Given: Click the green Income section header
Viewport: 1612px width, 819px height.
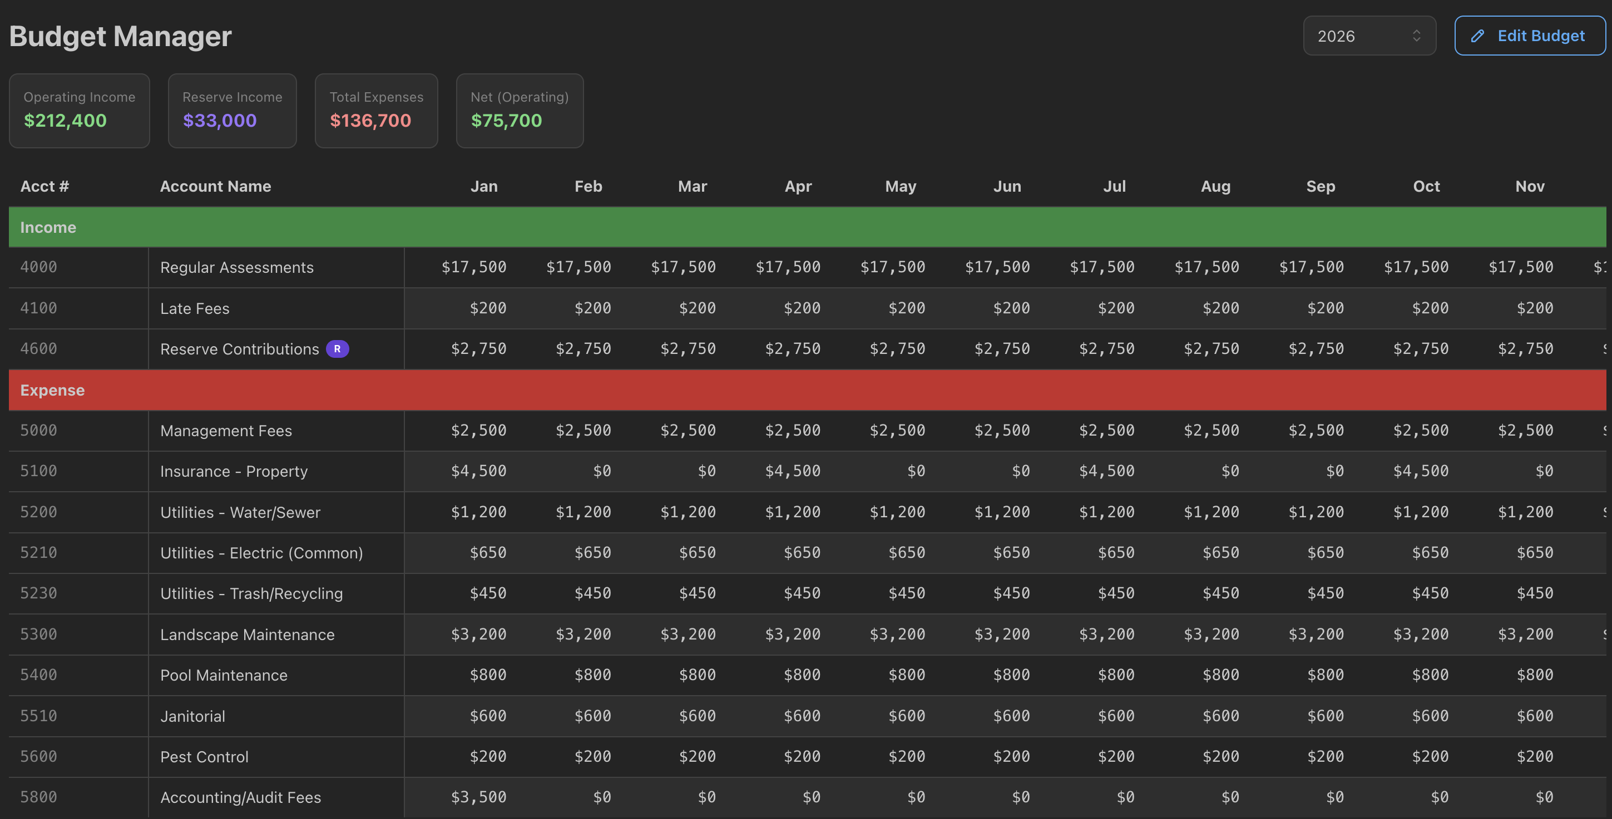Looking at the screenshot, I should click(807, 228).
